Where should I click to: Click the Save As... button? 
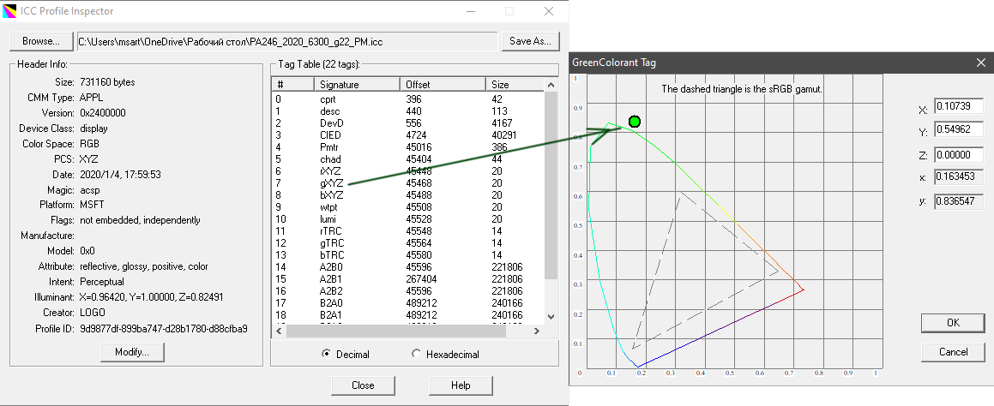coord(531,41)
